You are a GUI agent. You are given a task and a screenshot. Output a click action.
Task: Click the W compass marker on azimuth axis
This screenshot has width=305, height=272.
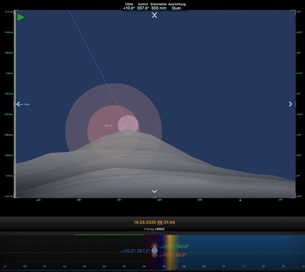click(240, 200)
